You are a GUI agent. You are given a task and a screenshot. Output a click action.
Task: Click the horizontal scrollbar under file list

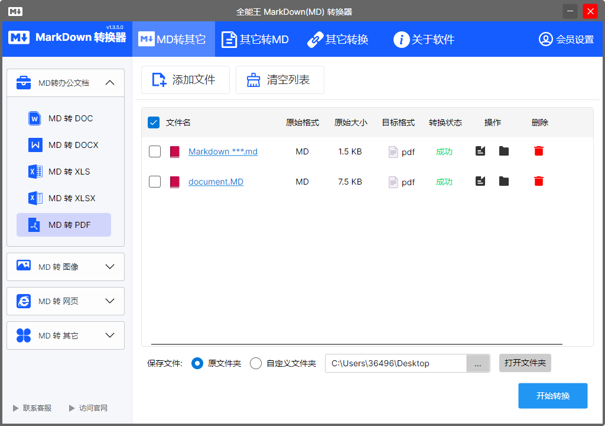[x=356, y=344]
